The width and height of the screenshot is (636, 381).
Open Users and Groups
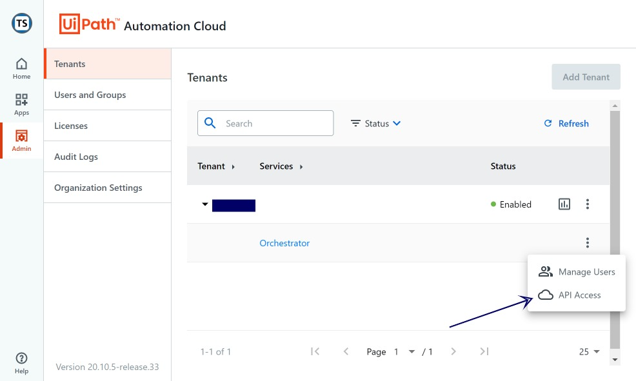(x=108, y=94)
